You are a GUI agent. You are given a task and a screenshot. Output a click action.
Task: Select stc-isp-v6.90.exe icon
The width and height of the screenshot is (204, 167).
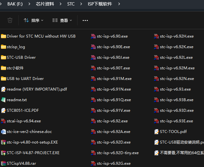93,36
